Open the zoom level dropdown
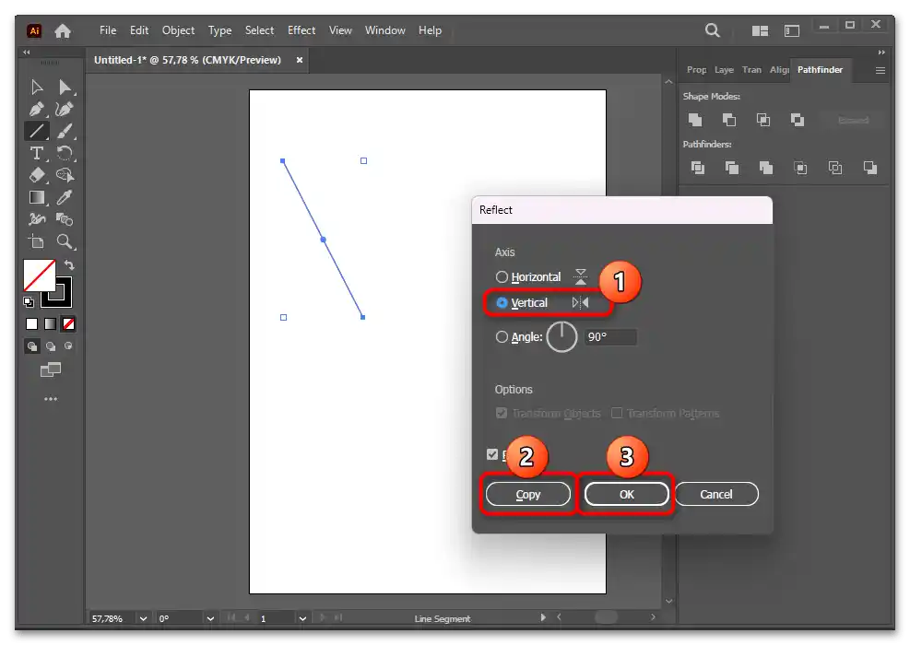 click(143, 618)
